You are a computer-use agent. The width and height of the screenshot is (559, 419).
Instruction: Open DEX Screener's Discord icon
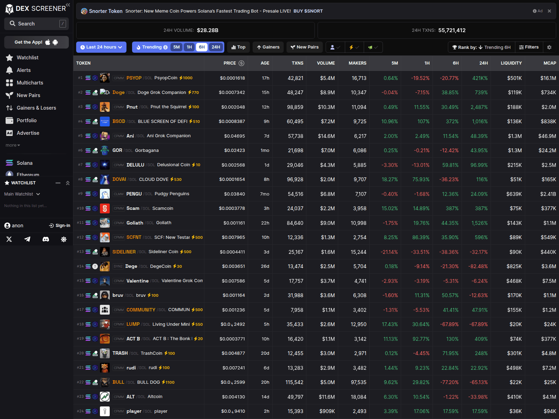[45, 239]
